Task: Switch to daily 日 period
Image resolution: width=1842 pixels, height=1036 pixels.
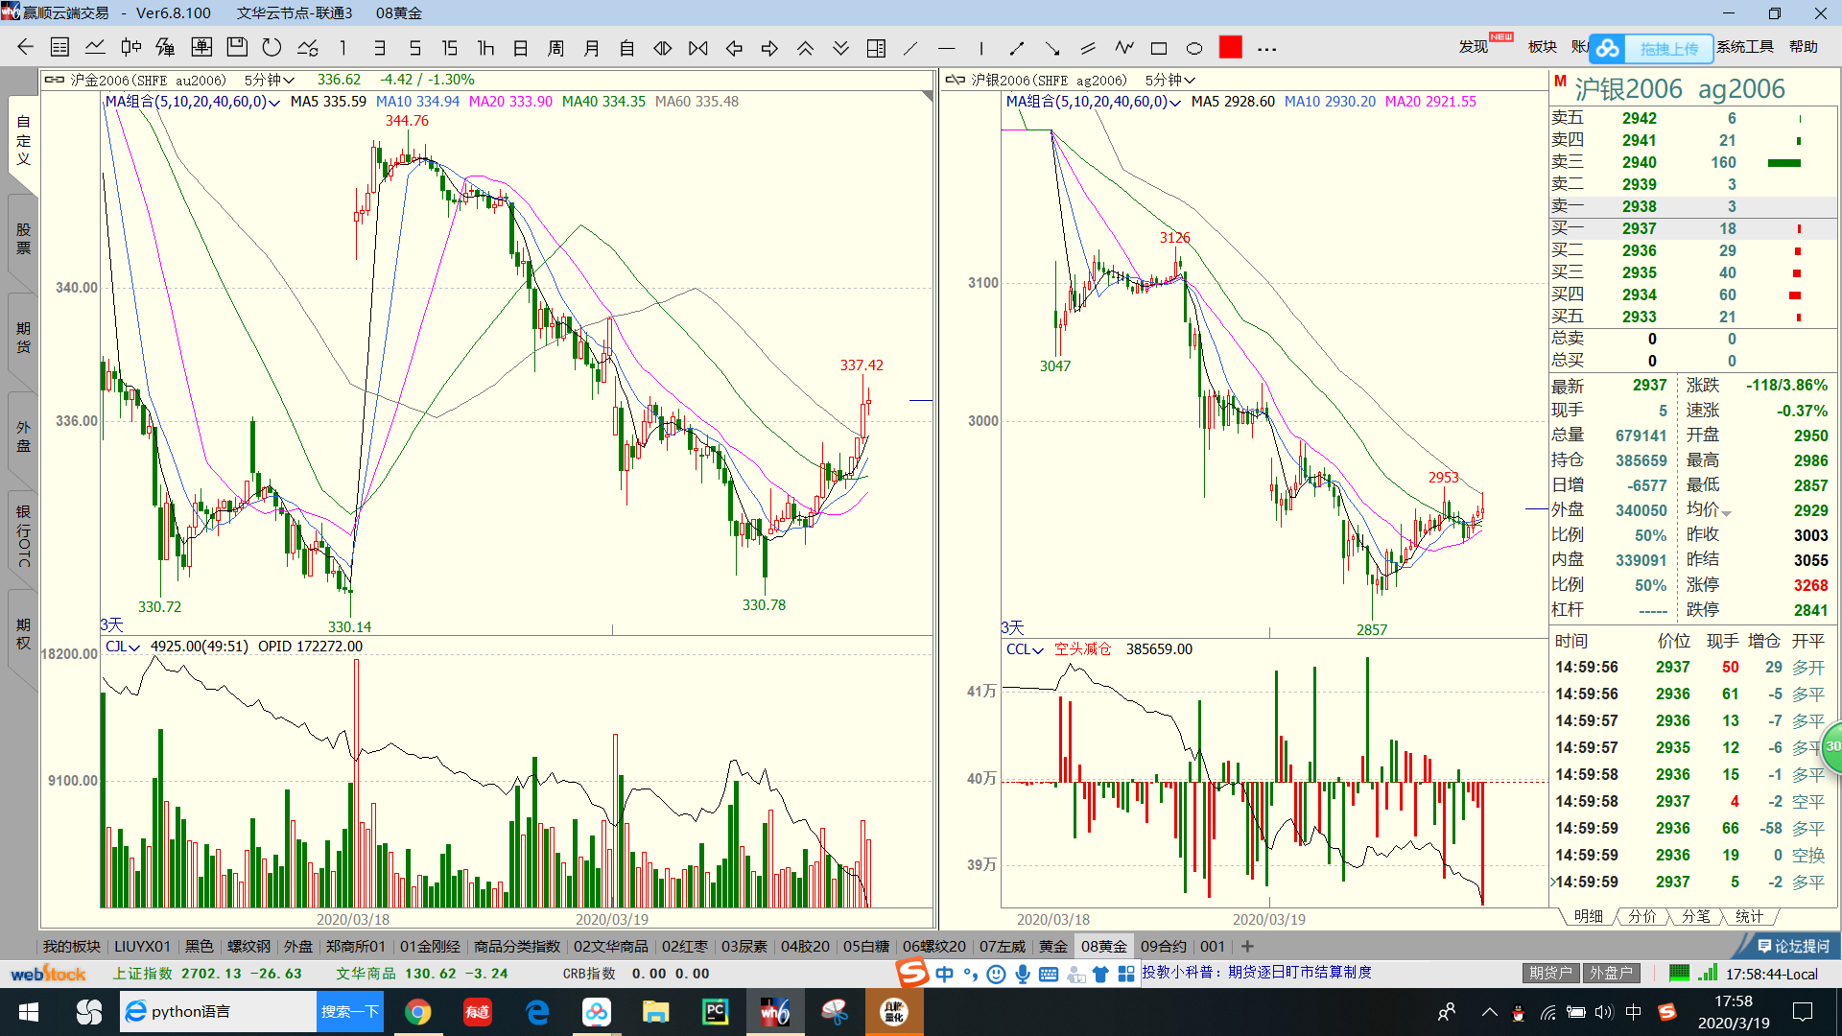Action: pos(521,48)
